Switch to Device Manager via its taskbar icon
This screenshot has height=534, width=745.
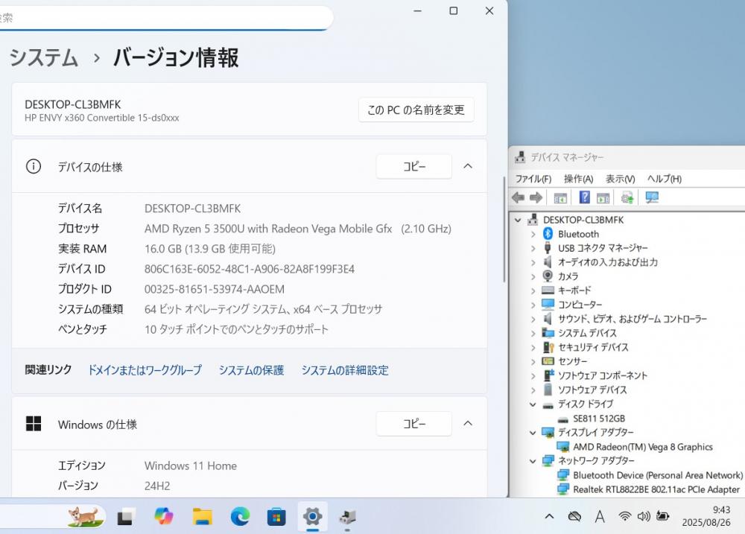[347, 516]
